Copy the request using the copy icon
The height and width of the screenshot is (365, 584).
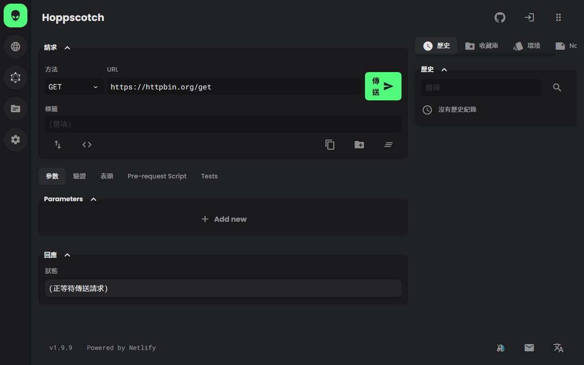click(x=330, y=145)
